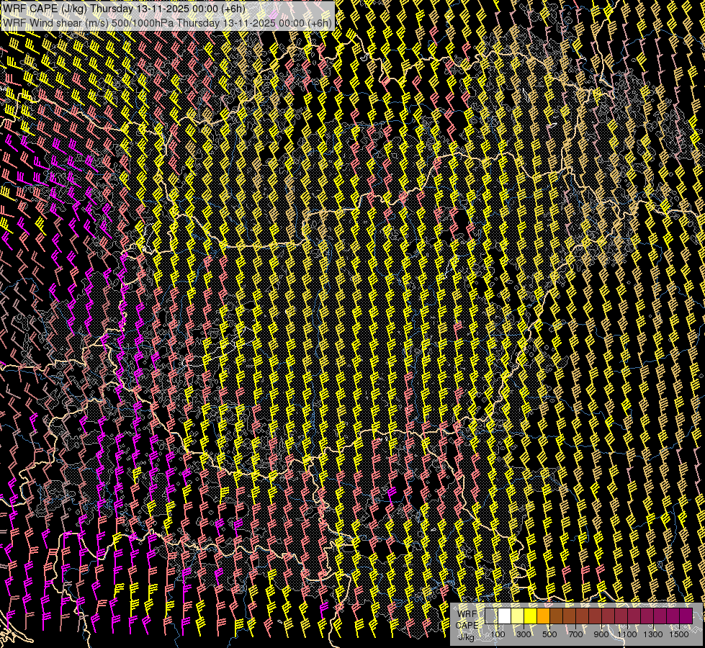Select the gray swatch at legend start

(491, 616)
